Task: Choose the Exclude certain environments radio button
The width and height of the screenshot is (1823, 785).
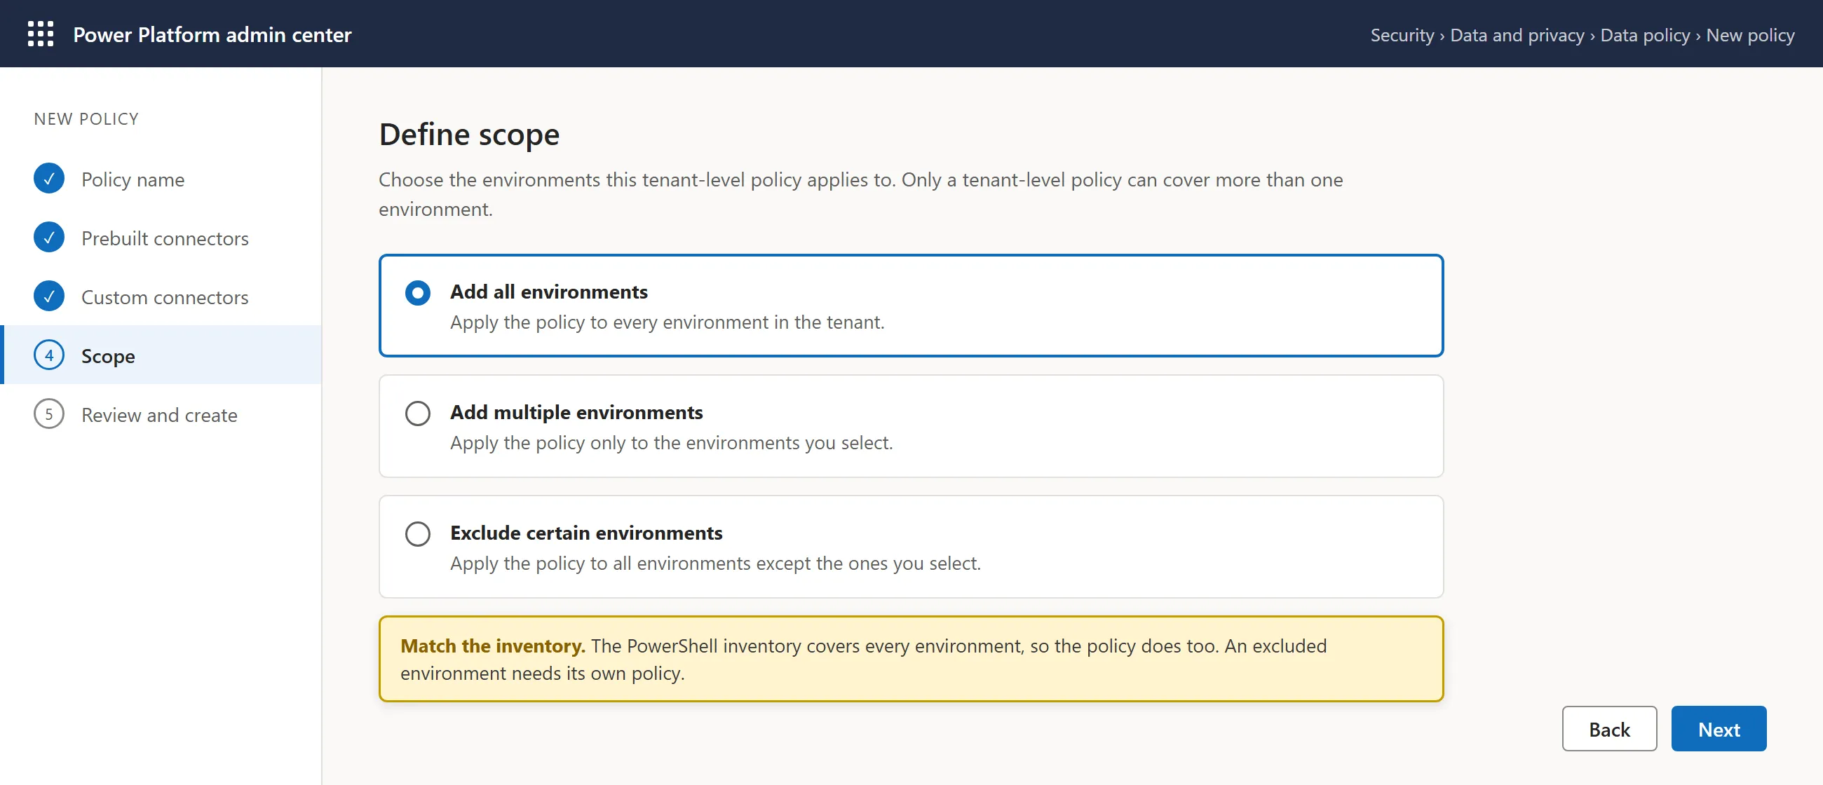Action: click(417, 534)
